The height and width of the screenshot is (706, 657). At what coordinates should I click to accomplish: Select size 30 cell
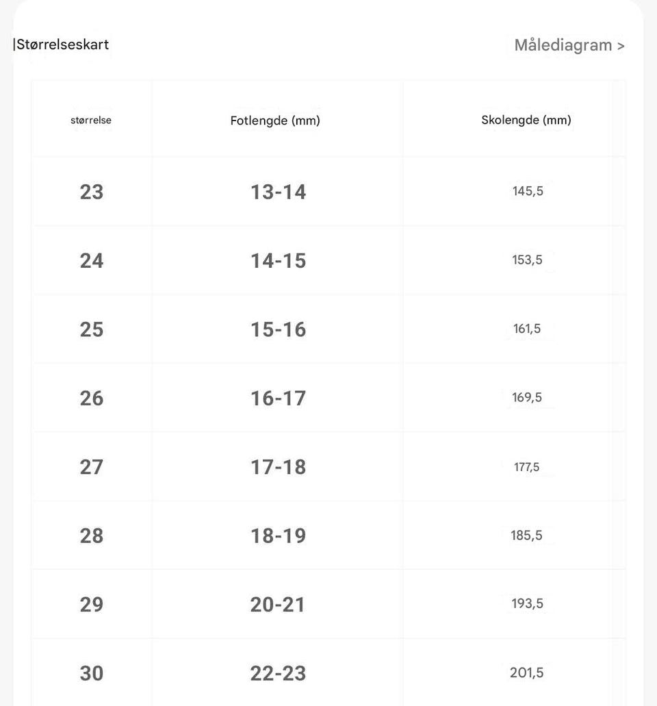[x=91, y=673]
